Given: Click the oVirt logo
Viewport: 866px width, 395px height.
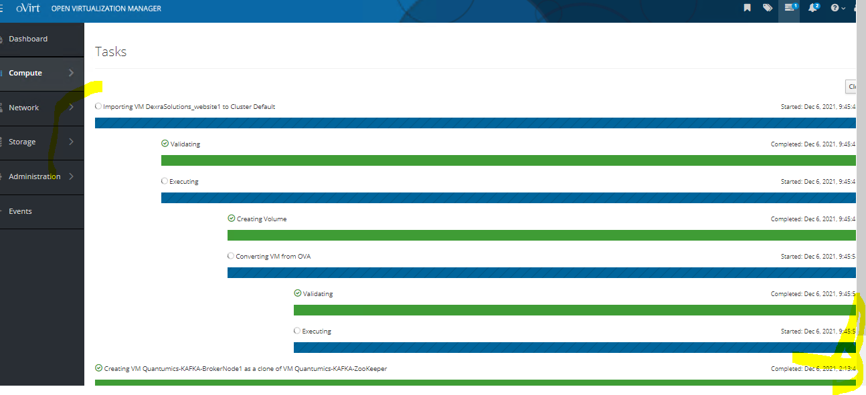Looking at the screenshot, I should [x=29, y=9].
